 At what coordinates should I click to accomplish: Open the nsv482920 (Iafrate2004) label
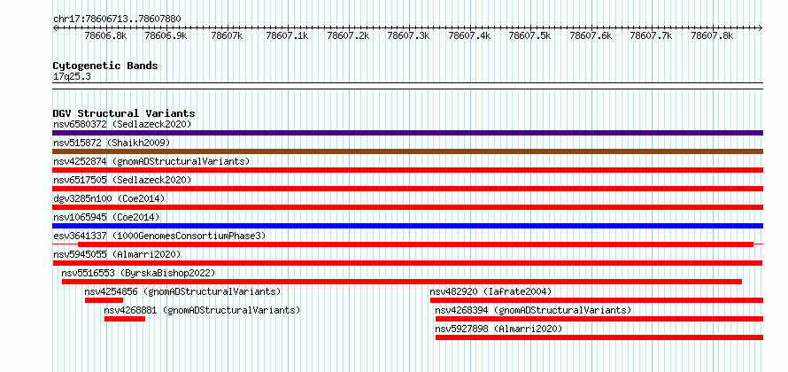point(491,291)
